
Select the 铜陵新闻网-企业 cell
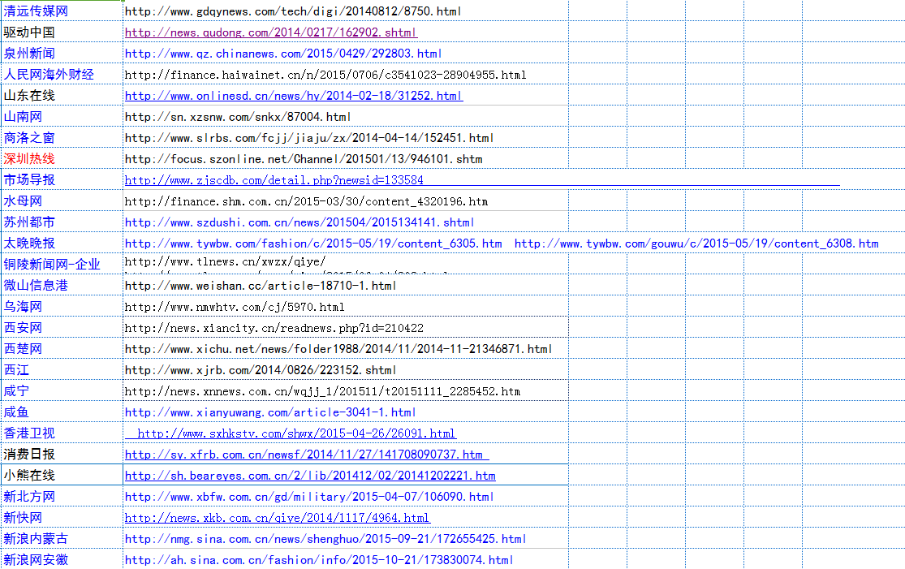pos(62,265)
